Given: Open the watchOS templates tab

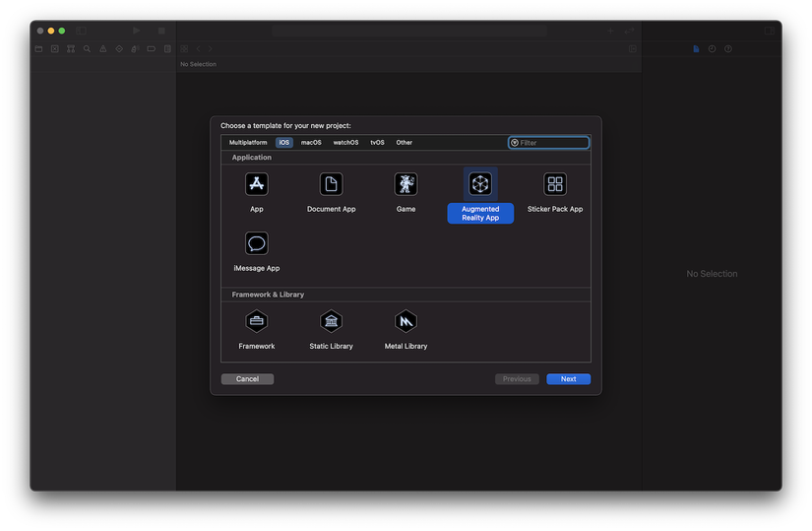Looking at the screenshot, I should pos(345,143).
